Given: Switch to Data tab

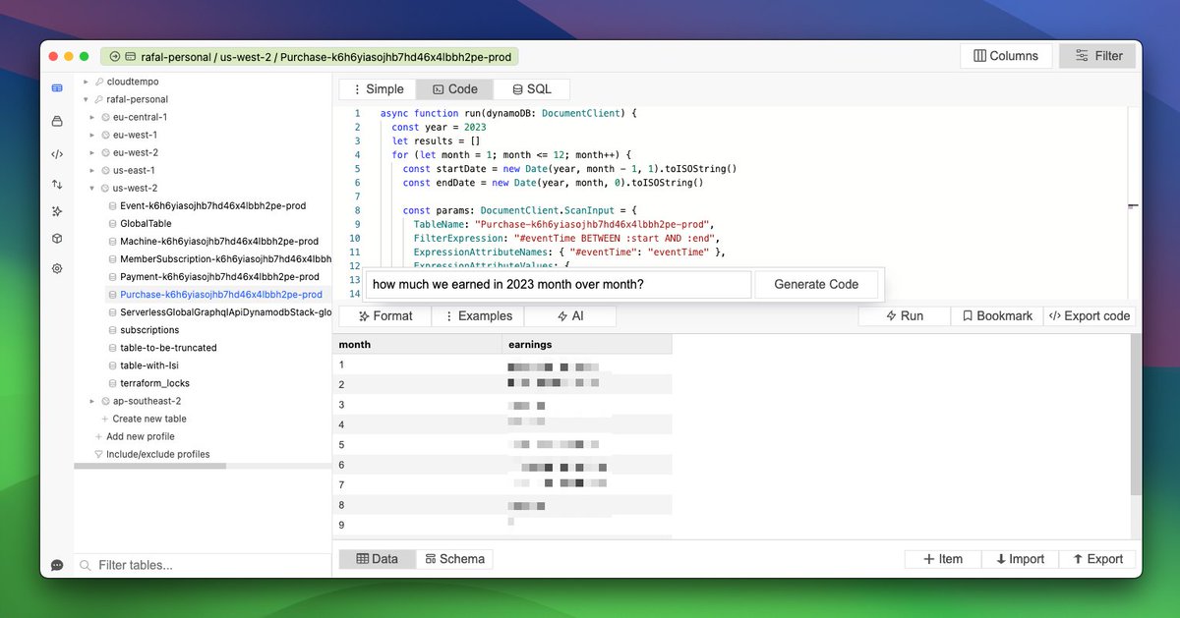Looking at the screenshot, I should (378, 559).
